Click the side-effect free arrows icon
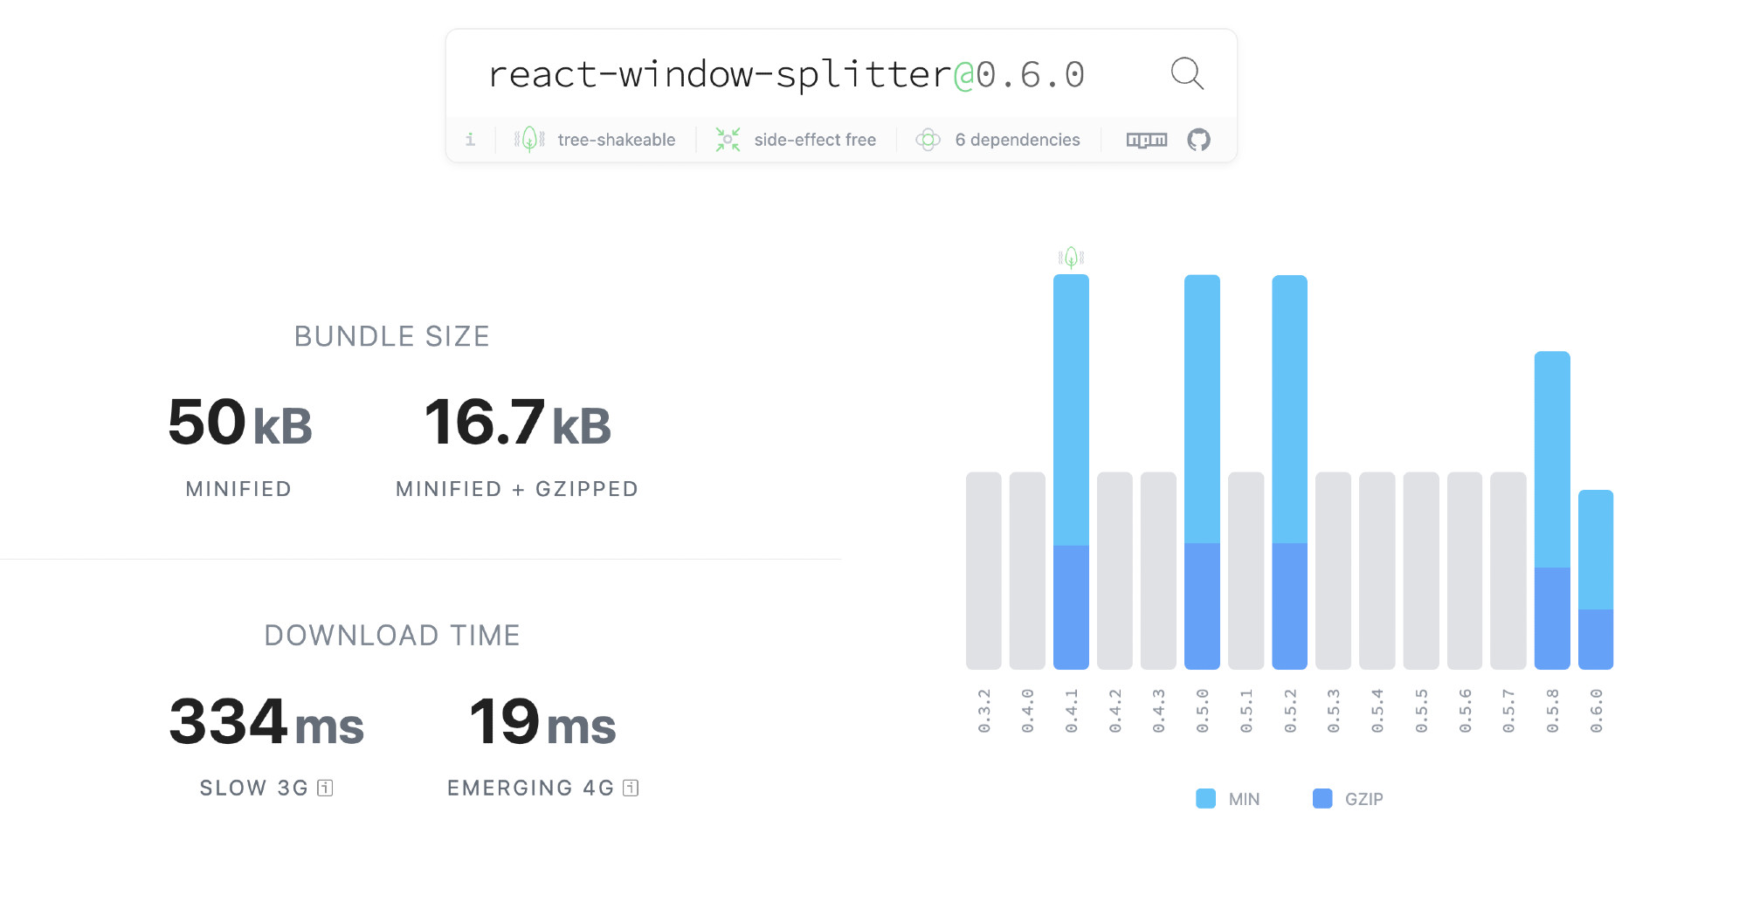This screenshot has height=902, width=1746. [728, 140]
